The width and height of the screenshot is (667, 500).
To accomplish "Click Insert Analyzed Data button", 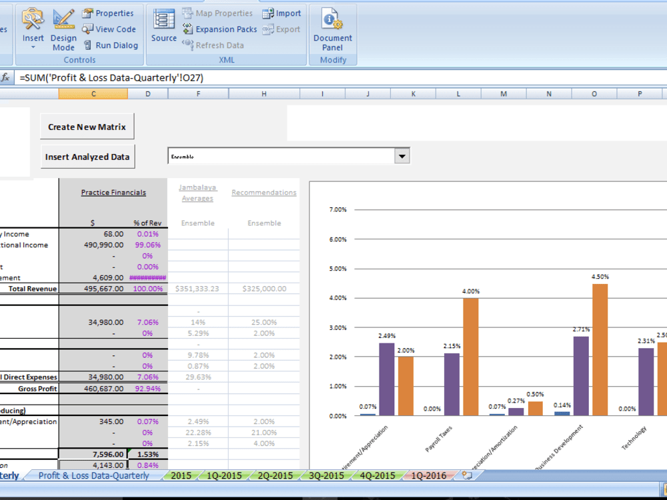I will coord(87,157).
